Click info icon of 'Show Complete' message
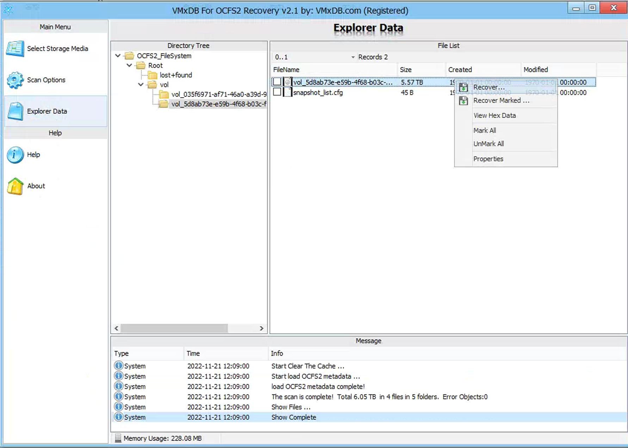628x448 pixels. coord(119,417)
